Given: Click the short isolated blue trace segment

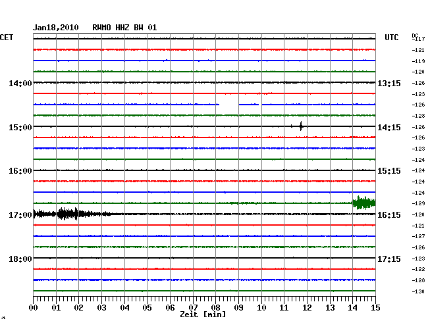Looking at the screenshot, I should (249, 105).
